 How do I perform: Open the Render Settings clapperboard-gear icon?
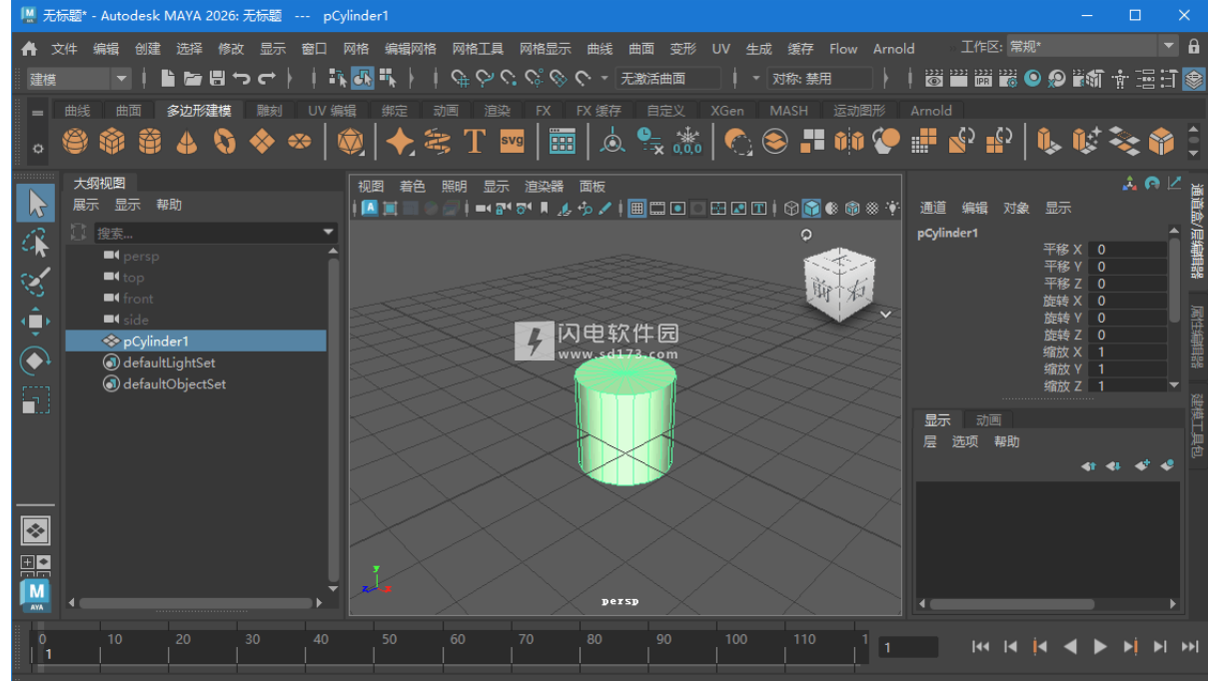(1008, 78)
